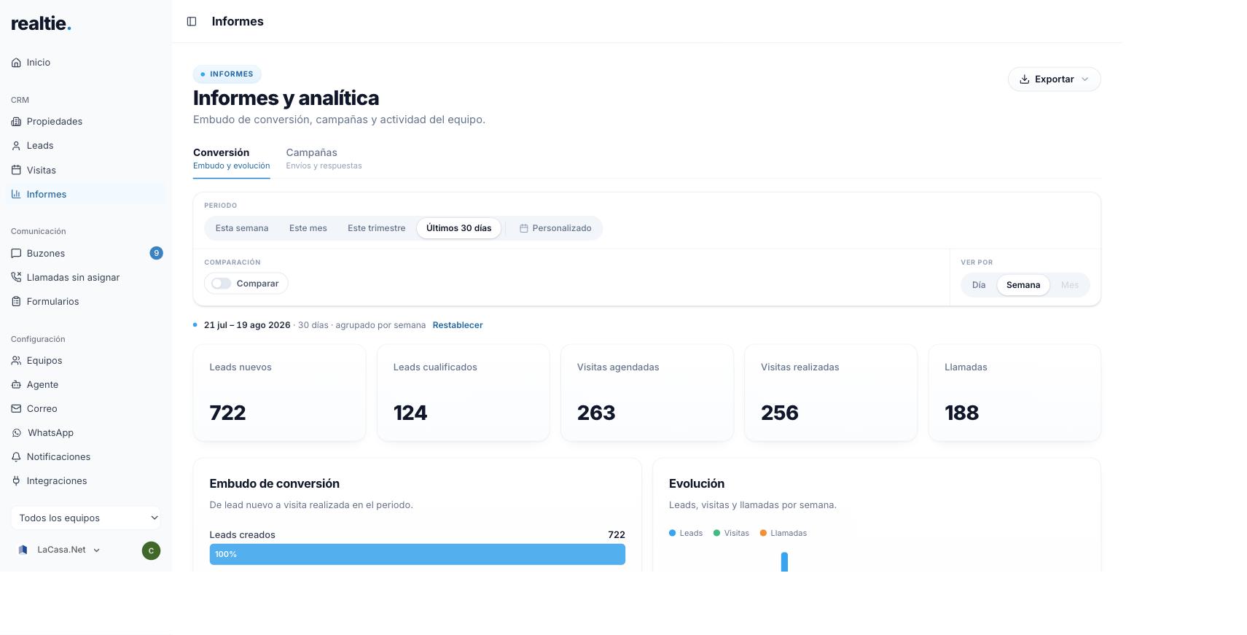Screen dimensions: 1247x635
Task: Click the Formularios clipboard icon
Action: click(x=16, y=302)
